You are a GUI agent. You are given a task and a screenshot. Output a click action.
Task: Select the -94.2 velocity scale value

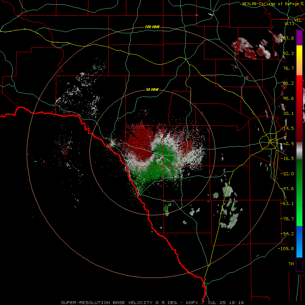tap(287, 234)
